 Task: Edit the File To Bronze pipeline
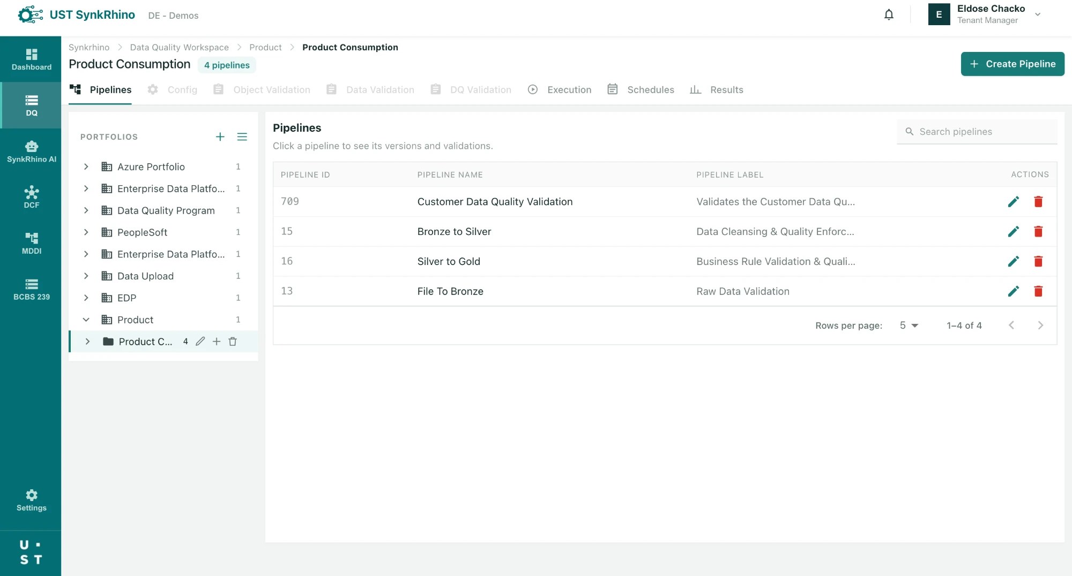point(1013,291)
